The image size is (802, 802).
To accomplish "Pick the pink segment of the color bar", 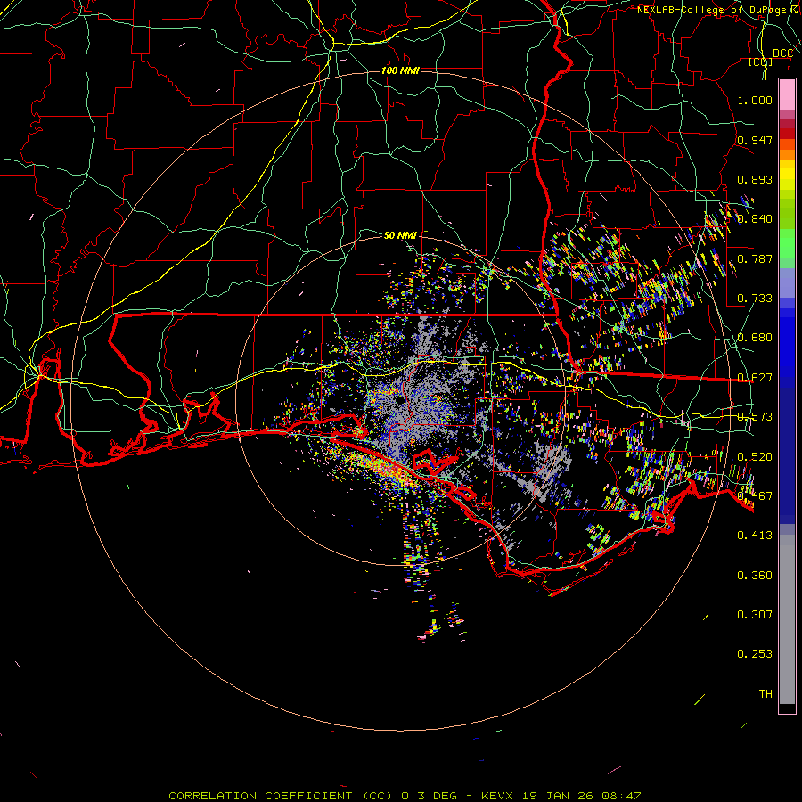I will click(x=787, y=95).
